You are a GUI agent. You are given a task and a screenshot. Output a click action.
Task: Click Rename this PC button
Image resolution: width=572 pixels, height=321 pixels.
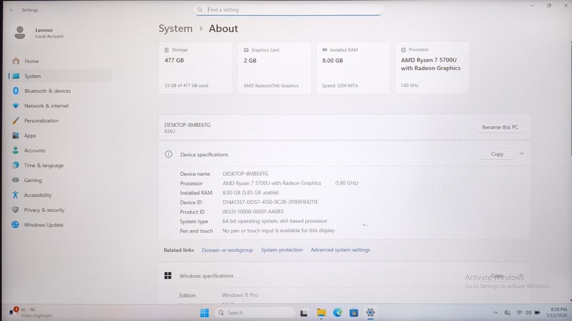[x=500, y=127]
